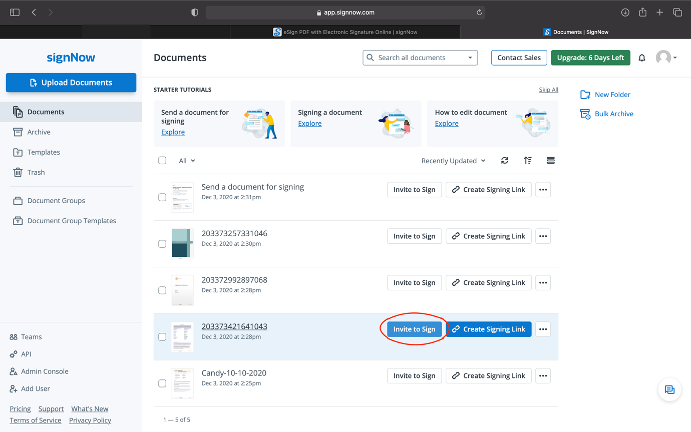Click the Upload Documents button
This screenshot has height=432, width=691.
pos(71,83)
